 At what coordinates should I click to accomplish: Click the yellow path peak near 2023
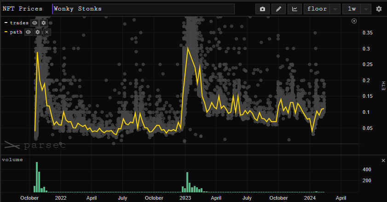tap(188, 48)
